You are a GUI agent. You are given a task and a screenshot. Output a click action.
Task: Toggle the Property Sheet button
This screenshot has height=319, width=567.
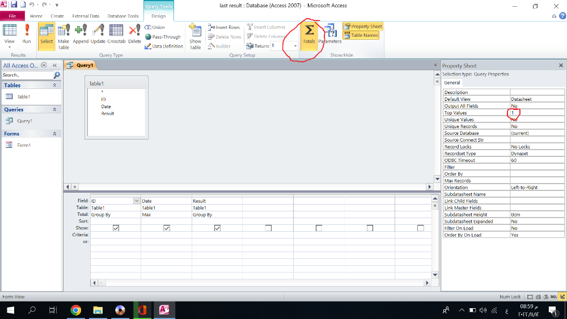[x=363, y=27]
